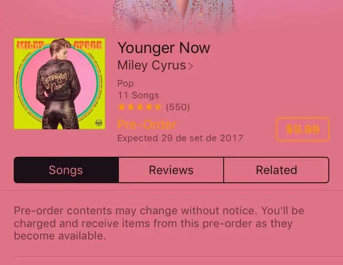Viewport: 343px width, 265px height.
Task: Switch to the Related tab
Action: tap(277, 170)
